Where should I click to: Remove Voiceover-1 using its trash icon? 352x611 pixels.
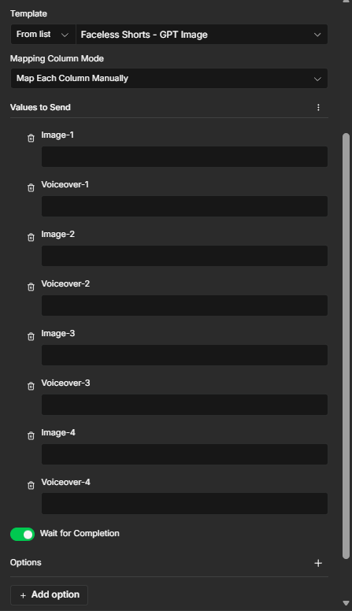click(31, 188)
